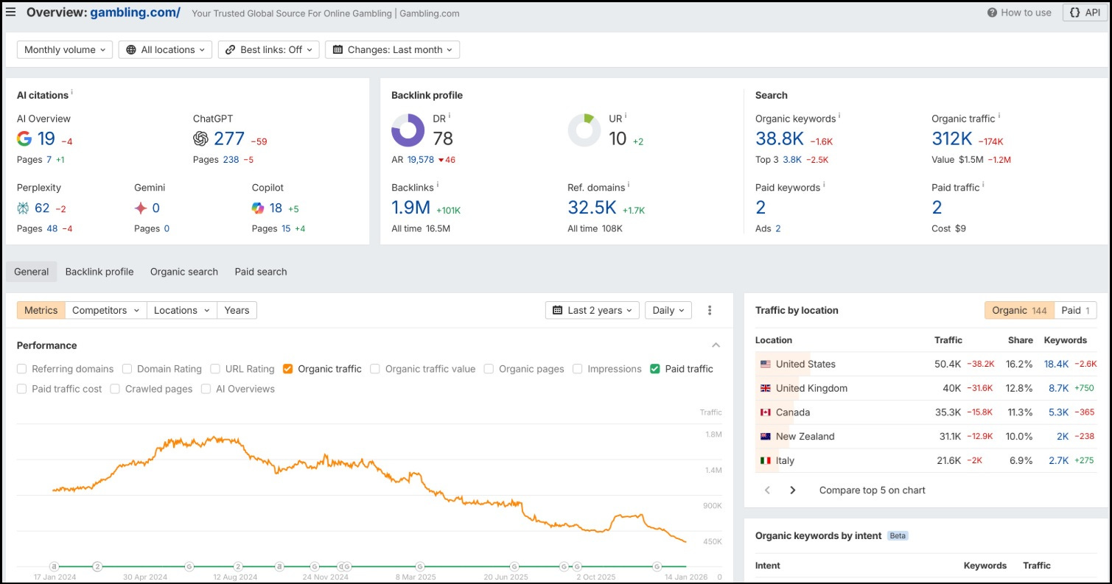Open the 277 ChatGPT citations link

(x=229, y=138)
